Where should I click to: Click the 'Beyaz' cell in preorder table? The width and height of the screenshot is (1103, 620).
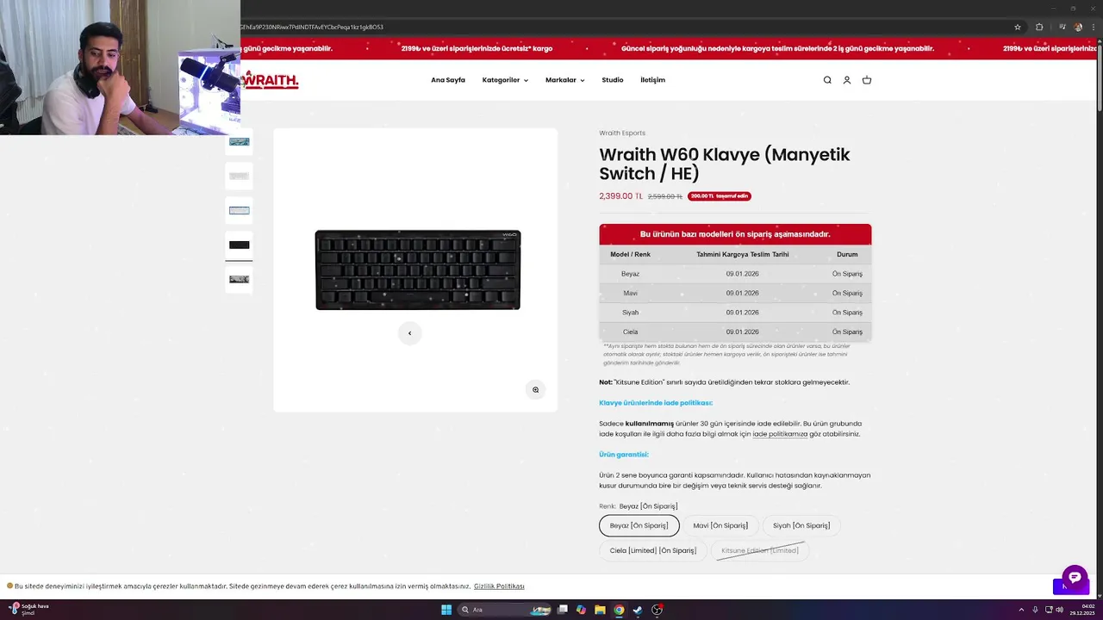(630, 274)
